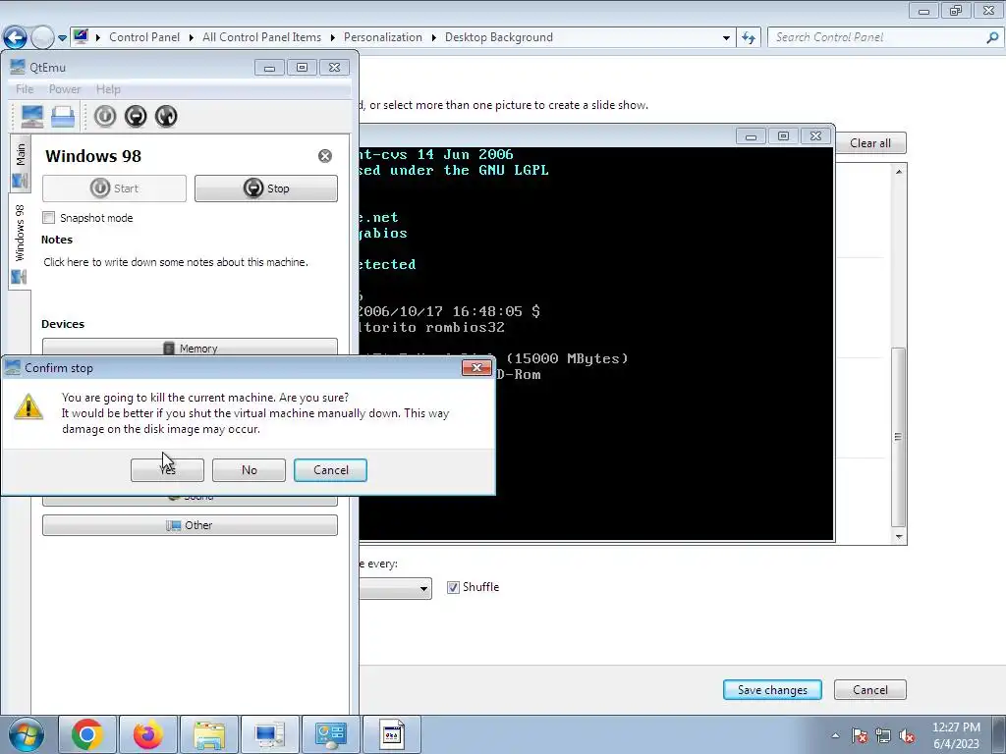Click the restart machine icon in QtEmu toolbar
Image resolution: width=1006 pixels, height=754 pixels.
tap(166, 116)
